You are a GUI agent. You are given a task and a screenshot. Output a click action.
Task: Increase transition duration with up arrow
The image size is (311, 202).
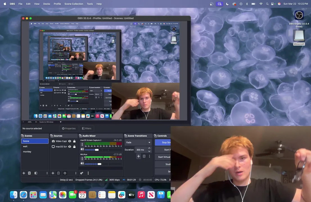tap(149, 148)
